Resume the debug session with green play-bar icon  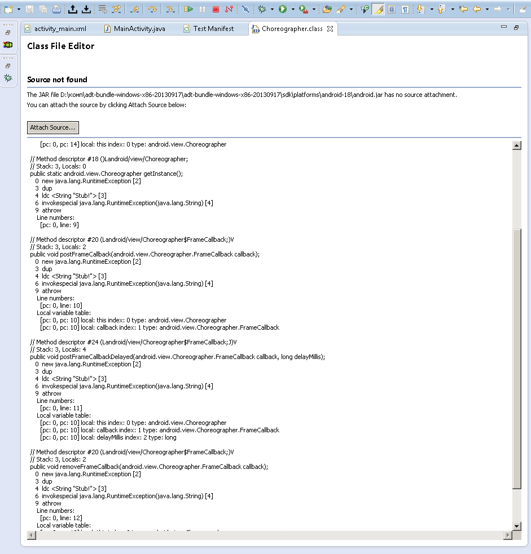point(188,9)
